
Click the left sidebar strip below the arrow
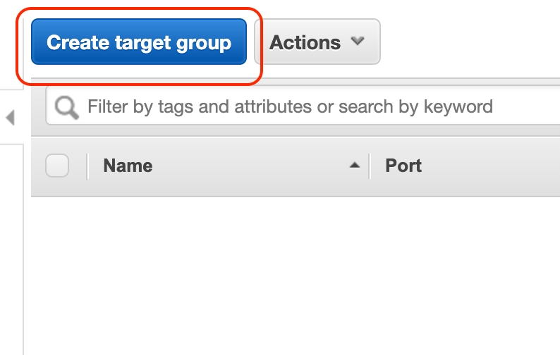click(11, 247)
